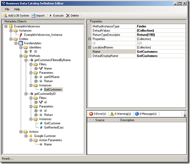Edit the Name property value GetCustomers

(161, 51)
